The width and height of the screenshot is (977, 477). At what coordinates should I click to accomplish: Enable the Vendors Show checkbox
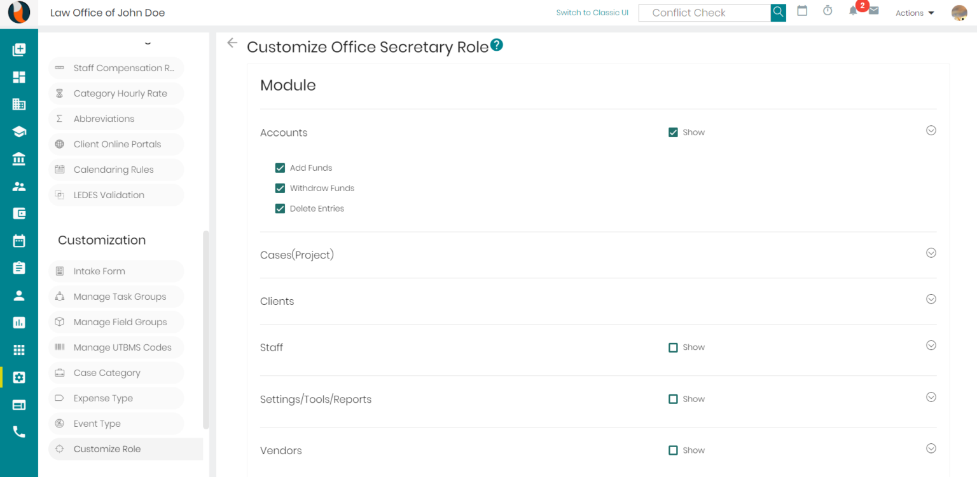click(x=673, y=450)
